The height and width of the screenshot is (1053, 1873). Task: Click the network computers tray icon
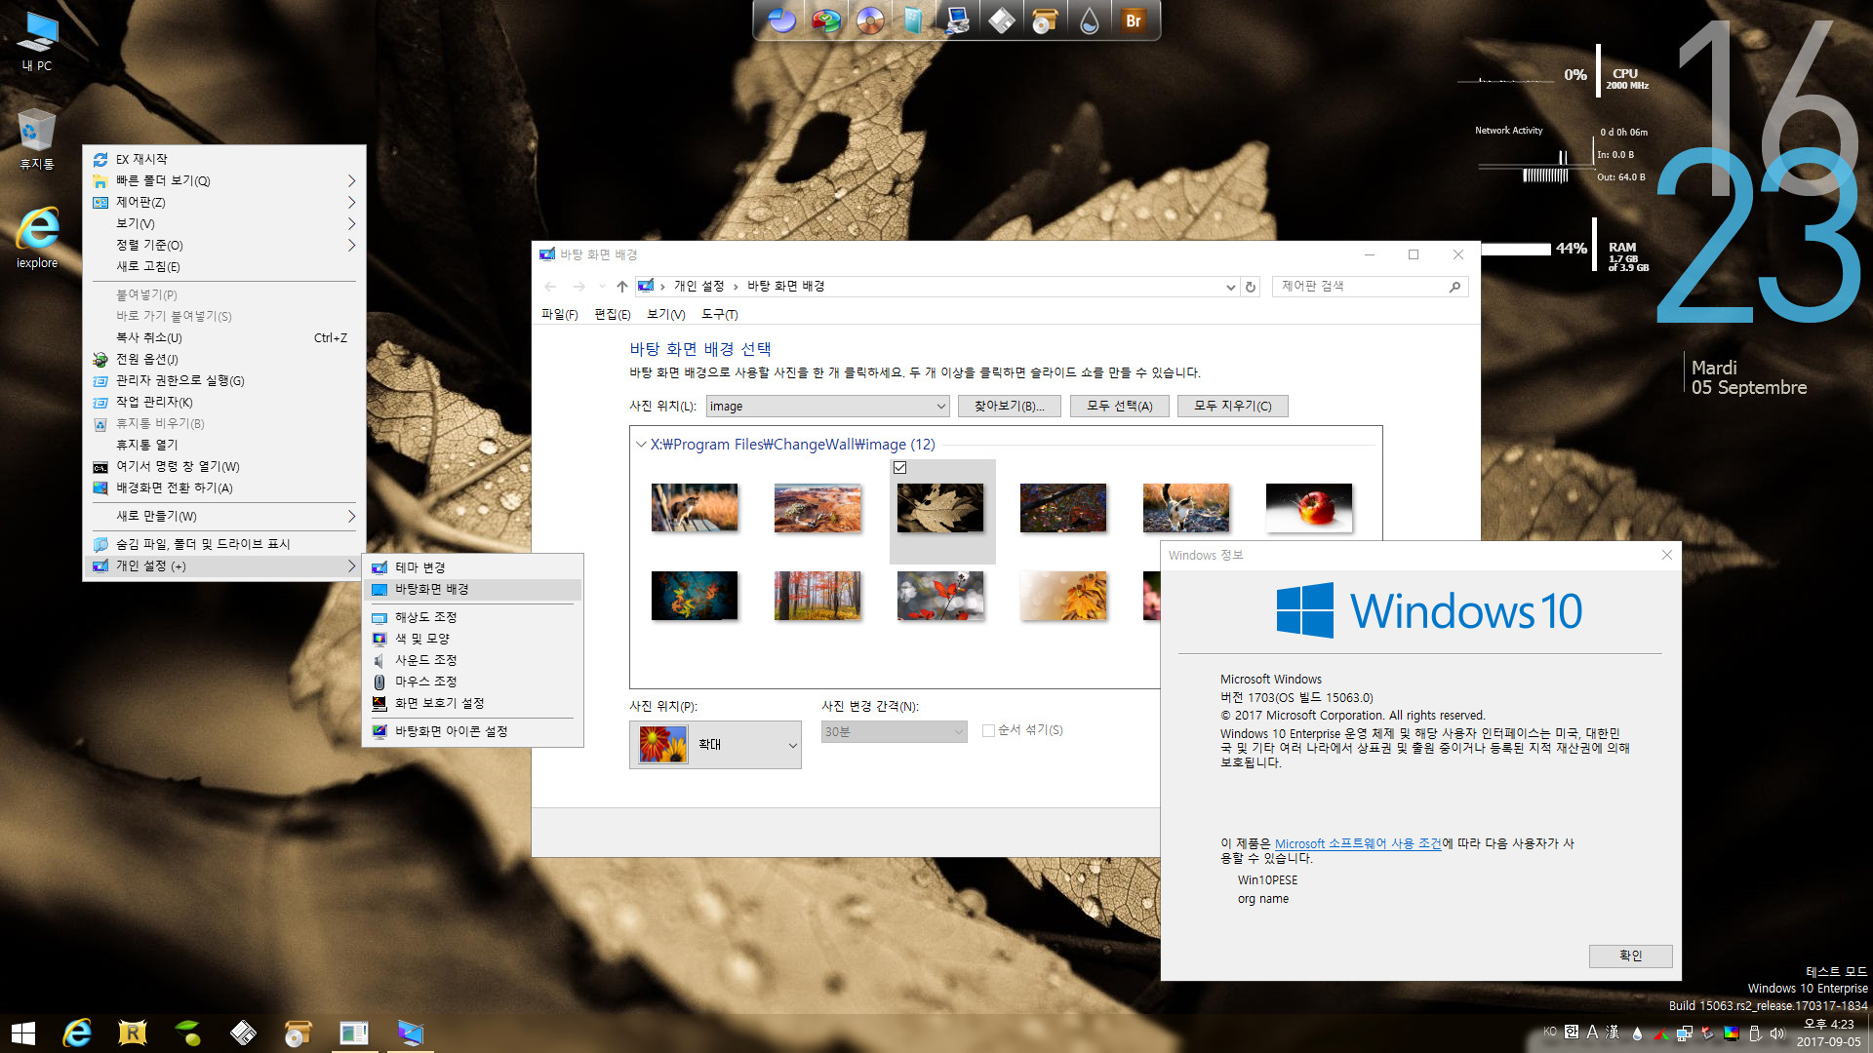point(1684,1033)
